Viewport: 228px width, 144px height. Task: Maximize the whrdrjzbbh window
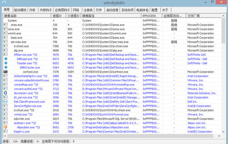click(212, 2)
